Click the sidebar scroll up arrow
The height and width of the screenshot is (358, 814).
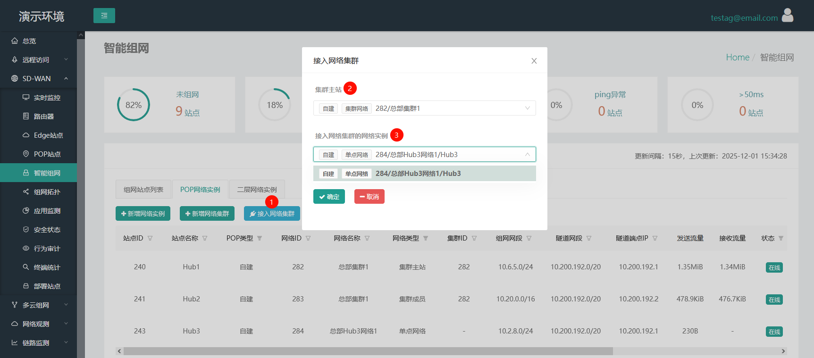tap(81, 35)
